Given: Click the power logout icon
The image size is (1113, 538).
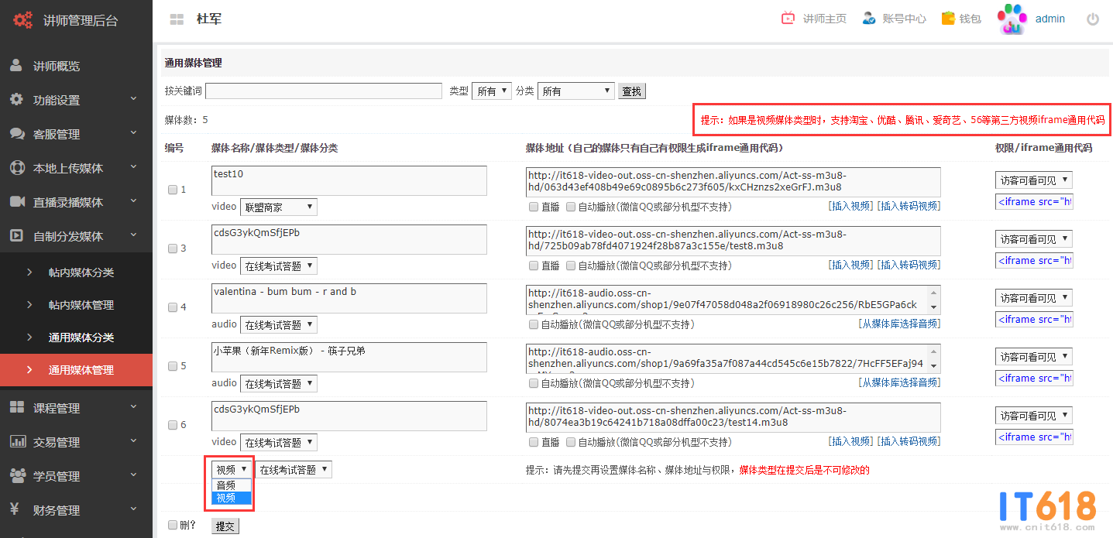Looking at the screenshot, I should [1092, 19].
